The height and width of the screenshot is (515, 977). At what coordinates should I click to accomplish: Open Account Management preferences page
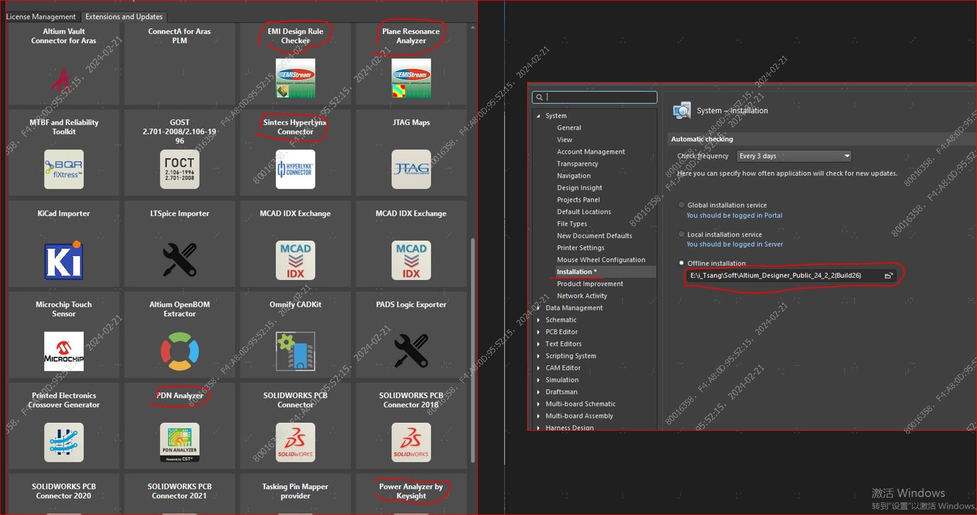[x=591, y=151]
